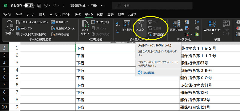Click the すべて更新 refresh icon
Image resolution: width=240 pixels, height=111 pixels.
click(85, 24)
